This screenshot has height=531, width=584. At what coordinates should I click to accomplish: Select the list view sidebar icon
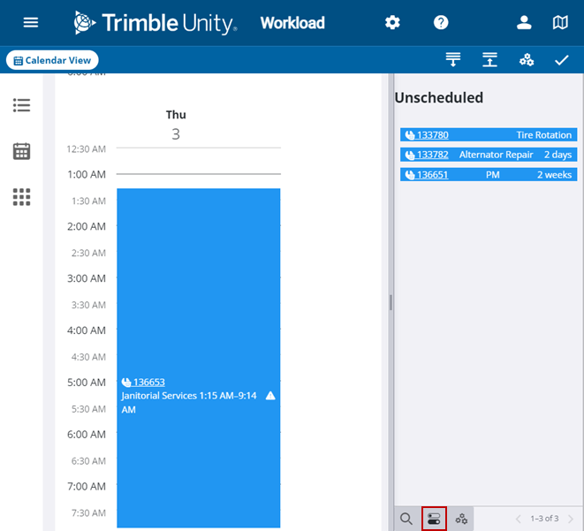[22, 105]
